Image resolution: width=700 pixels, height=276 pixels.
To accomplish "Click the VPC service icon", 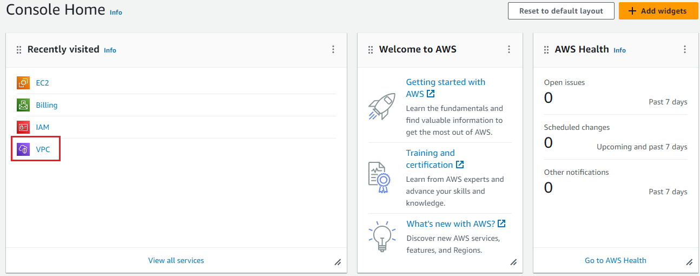I will (x=23, y=149).
